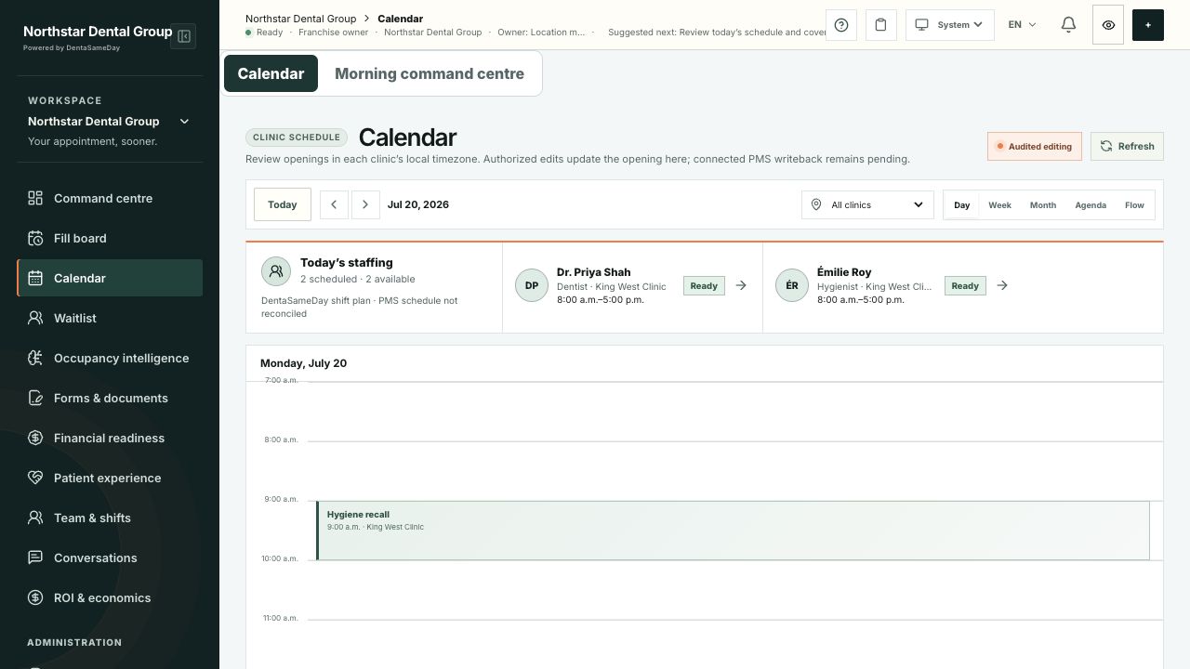This screenshot has height=669, width=1190.
Task: Expand Northstar Dental Group workspace switcher
Action: click(110, 122)
